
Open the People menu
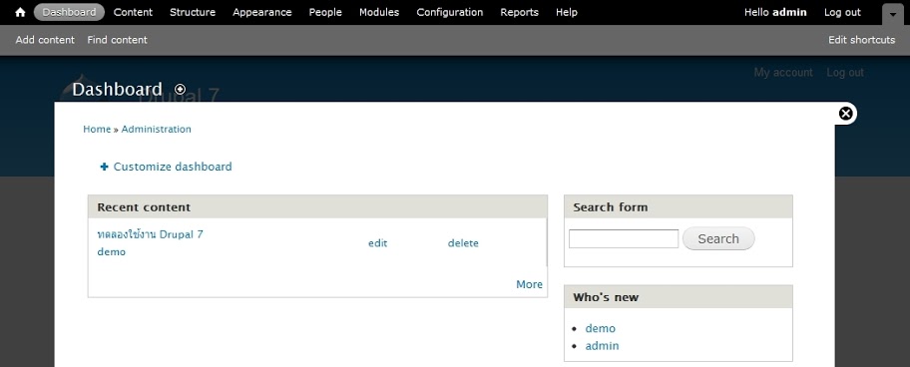(325, 12)
